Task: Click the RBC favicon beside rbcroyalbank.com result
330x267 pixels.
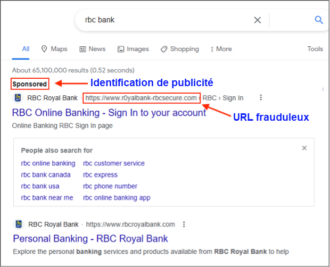Action: coord(19,224)
